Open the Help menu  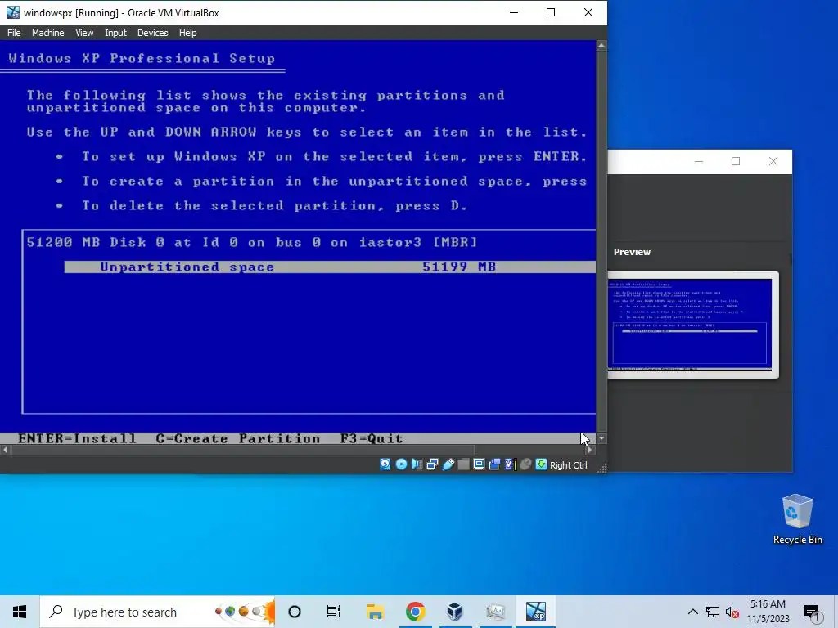click(x=187, y=33)
